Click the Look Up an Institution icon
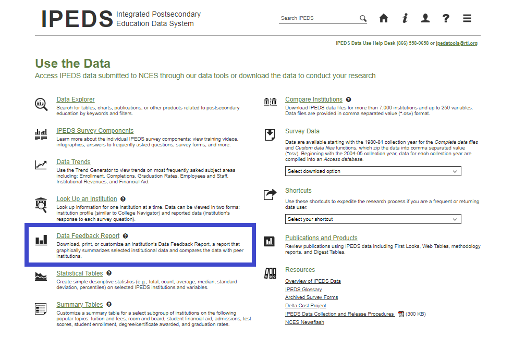The width and height of the screenshot is (513, 350). tap(41, 205)
